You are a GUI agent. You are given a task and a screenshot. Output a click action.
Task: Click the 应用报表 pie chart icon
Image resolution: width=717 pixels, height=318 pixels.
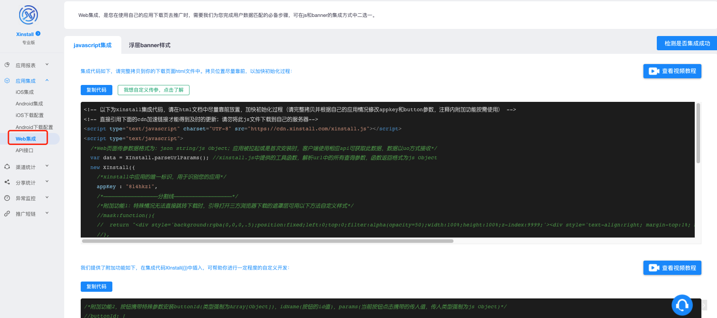[x=7, y=65]
